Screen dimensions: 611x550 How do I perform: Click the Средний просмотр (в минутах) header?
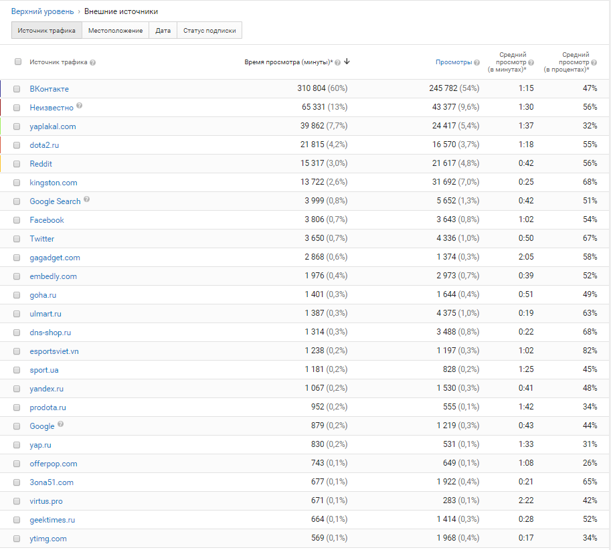pyautogui.click(x=507, y=62)
